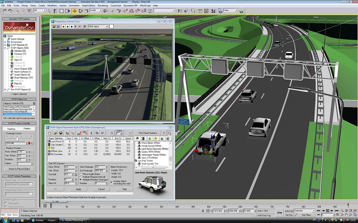Image resolution: width=358 pixels, height=223 pixels.
Task: Click the Save icon in OPS Editor
Action: [60, 133]
